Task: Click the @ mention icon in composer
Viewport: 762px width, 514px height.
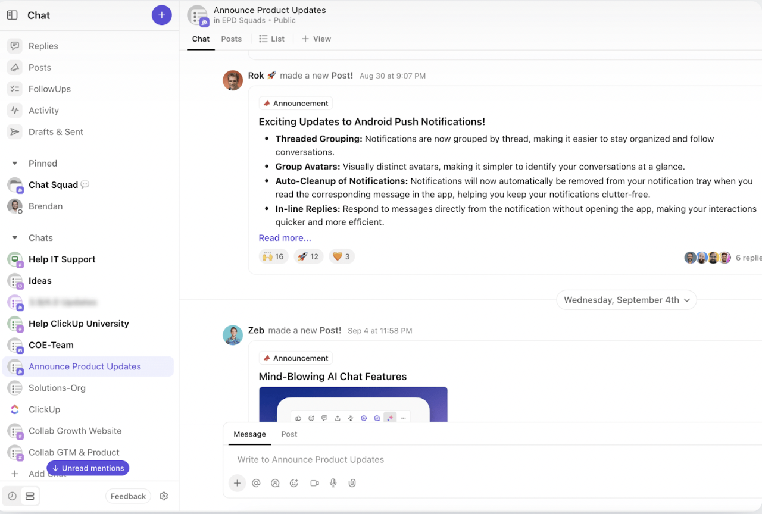Action: coord(256,483)
